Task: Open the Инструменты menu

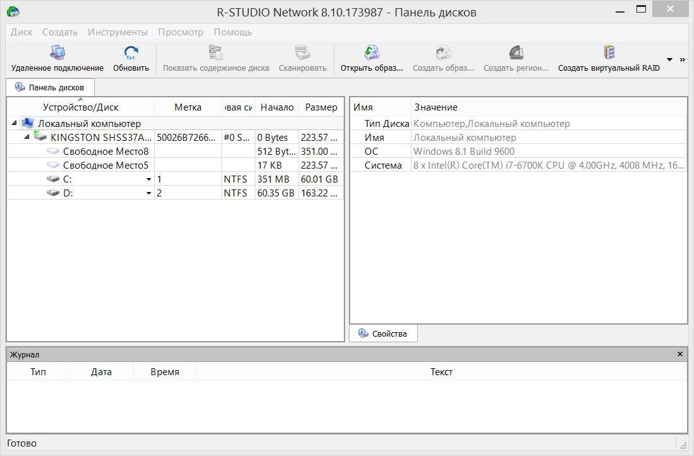Action: coord(118,32)
